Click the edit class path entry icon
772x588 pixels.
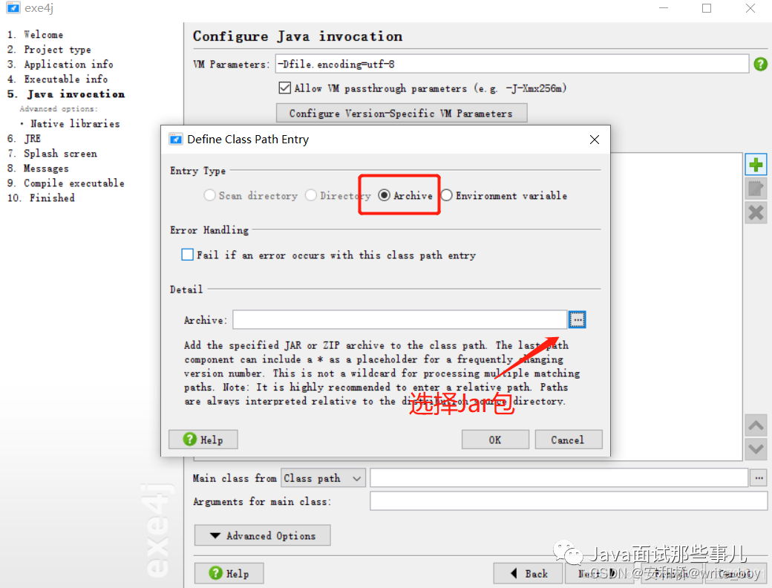point(756,189)
